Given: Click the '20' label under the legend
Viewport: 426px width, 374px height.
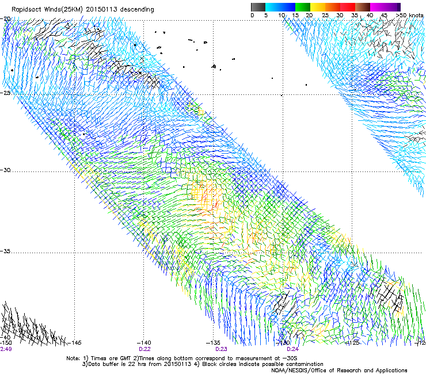Looking at the screenshot, I should pyautogui.click(x=309, y=16).
